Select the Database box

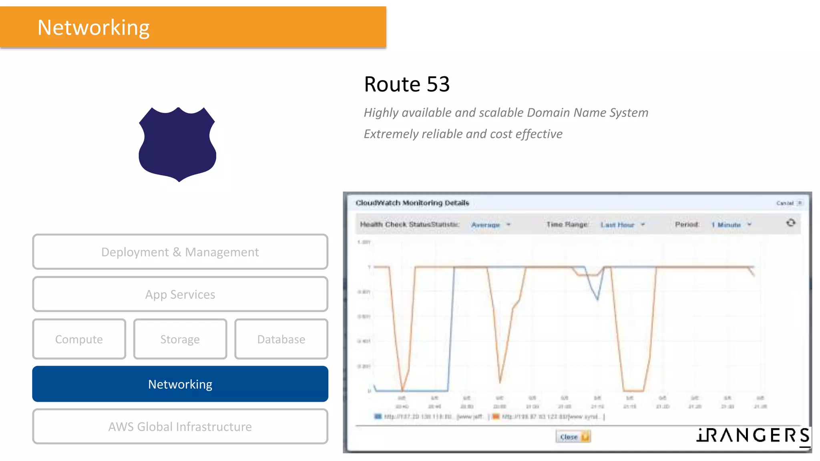click(x=281, y=339)
